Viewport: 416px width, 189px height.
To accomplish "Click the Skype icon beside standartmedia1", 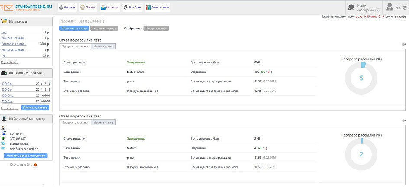I will point(3,143).
